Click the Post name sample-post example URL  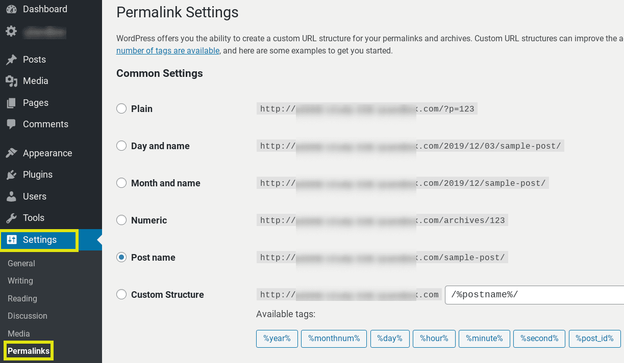tap(383, 257)
